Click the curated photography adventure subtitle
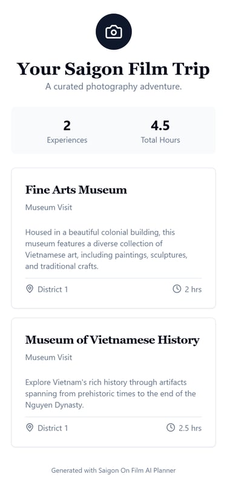Viewport: 227px width, 488px height. pyautogui.click(x=114, y=87)
